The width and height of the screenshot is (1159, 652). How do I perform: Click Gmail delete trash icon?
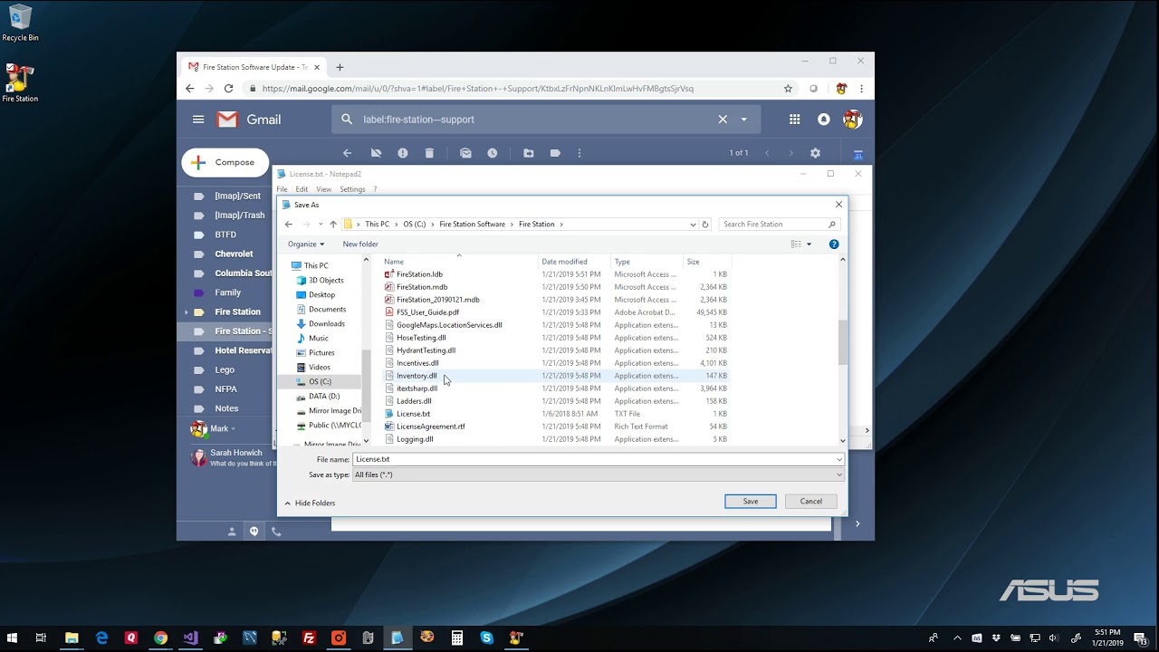tap(429, 153)
